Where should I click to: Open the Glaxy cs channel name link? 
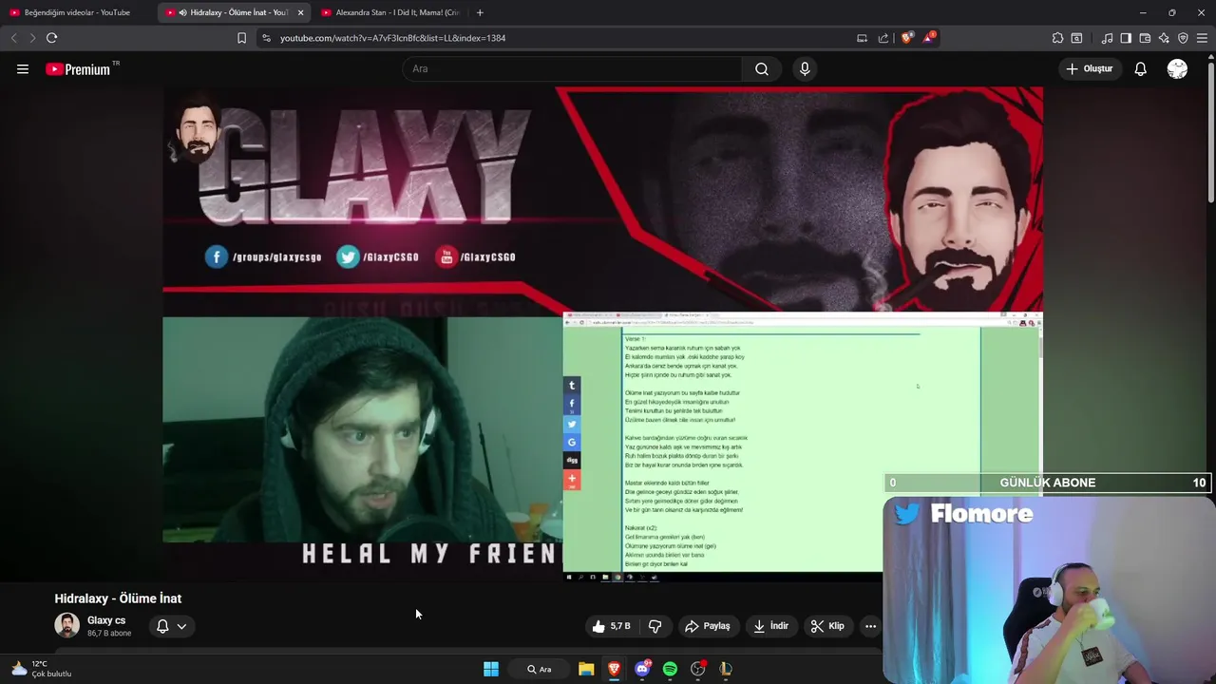click(x=106, y=620)
